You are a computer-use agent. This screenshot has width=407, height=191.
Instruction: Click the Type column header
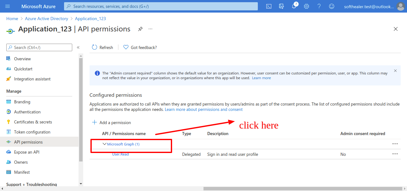[187, 134]
